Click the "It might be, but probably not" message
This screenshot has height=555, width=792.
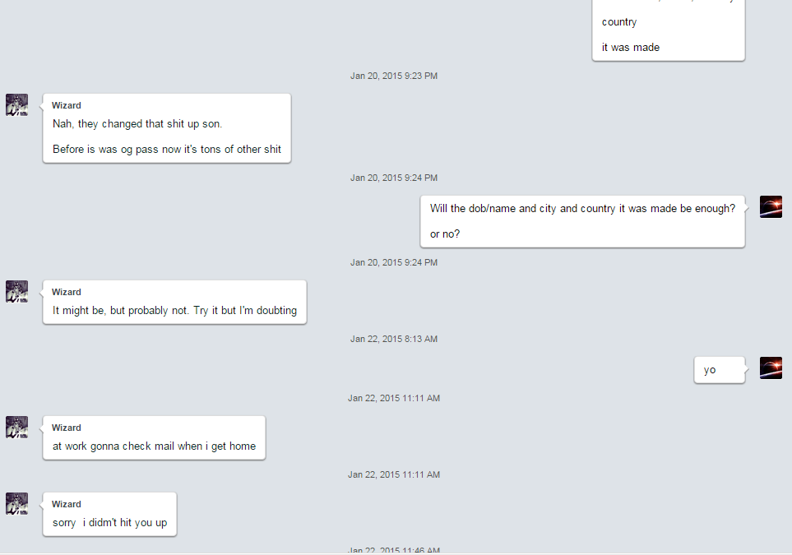pyautogui.click(x=174, y=311)
